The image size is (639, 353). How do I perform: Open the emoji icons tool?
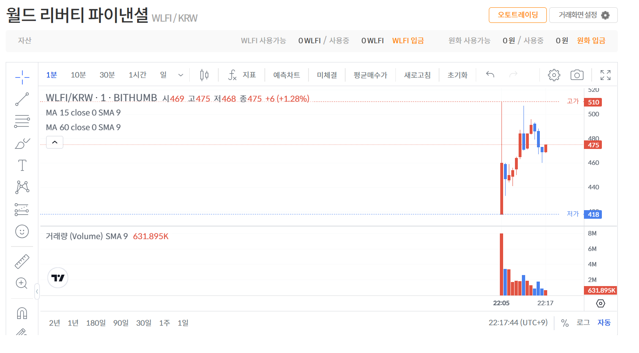22,232
